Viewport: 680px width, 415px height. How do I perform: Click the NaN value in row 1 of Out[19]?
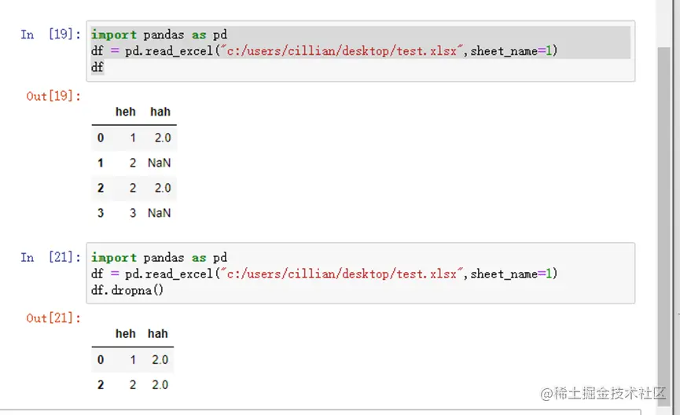click(x=159, y=163)
